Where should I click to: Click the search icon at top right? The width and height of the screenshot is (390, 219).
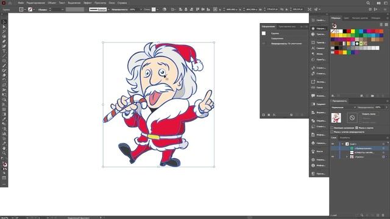pyautogui.click(x=368, y=3)
